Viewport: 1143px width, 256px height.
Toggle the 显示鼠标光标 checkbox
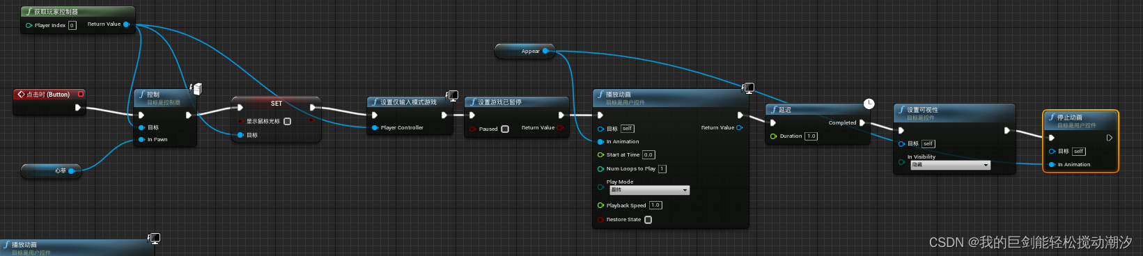[x=287, y=121]
